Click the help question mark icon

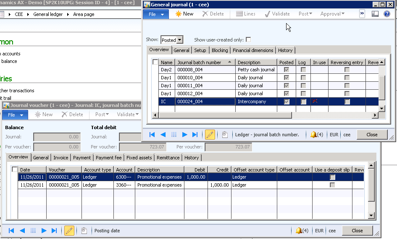pyautogui.click(x=386, y=14)
